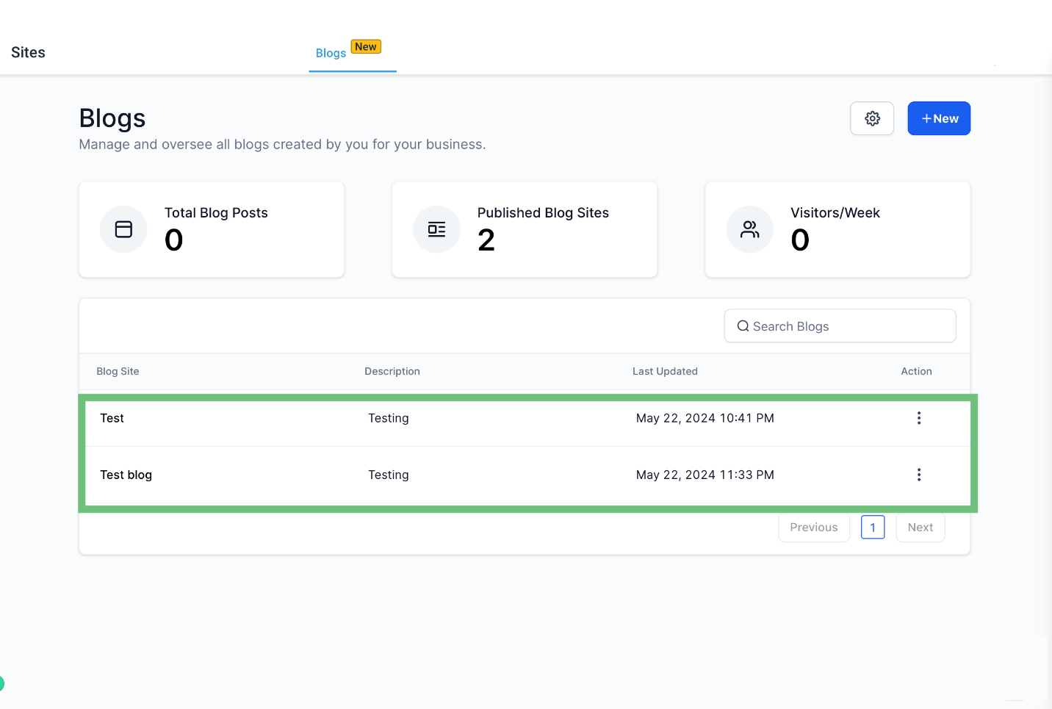
Task: Click the Visitors/Week people icon
Action: pos(750,229)
